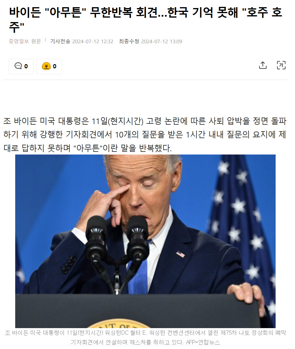
Task: Click the reaction count 0 beside the emoji
Action: coord(55,66)
